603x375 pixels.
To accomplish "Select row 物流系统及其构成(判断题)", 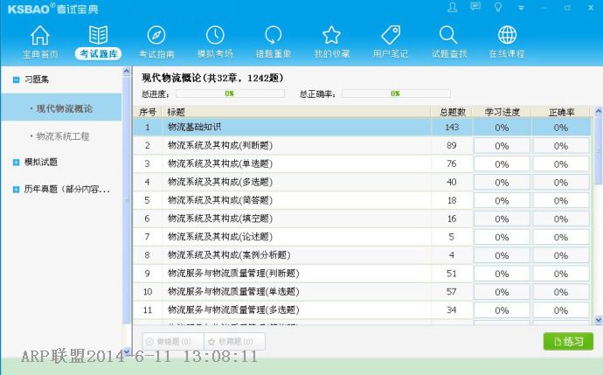I will [362, 145].
